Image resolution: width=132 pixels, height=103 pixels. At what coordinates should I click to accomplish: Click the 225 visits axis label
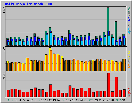(4, 49)
